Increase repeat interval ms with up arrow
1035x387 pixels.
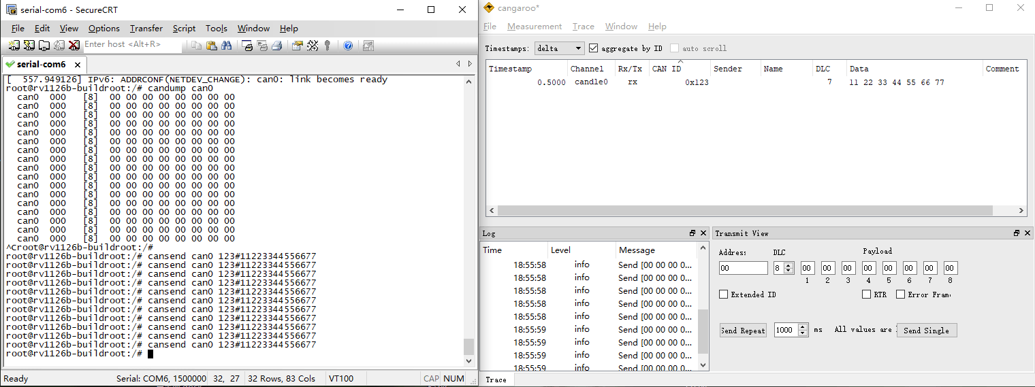coord(803,327)
